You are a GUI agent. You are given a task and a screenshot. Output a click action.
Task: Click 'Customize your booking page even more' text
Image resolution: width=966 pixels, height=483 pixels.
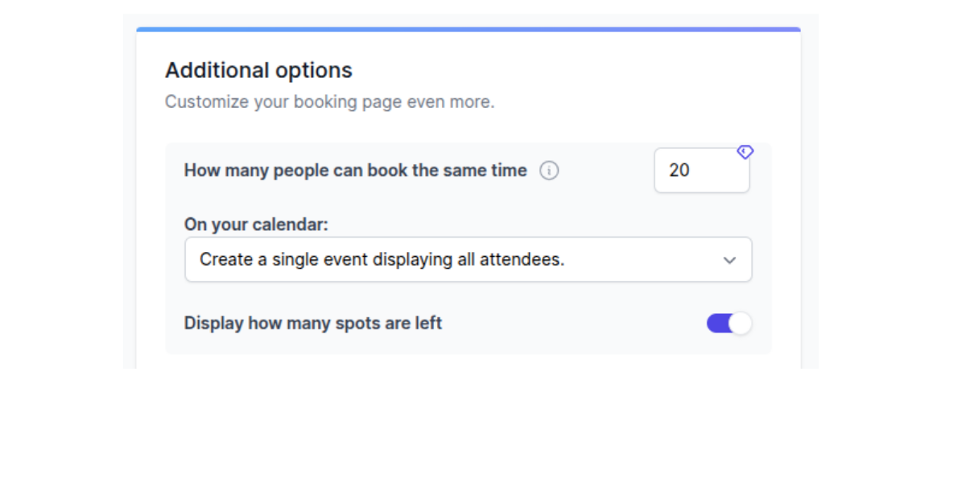coord(329,101)
